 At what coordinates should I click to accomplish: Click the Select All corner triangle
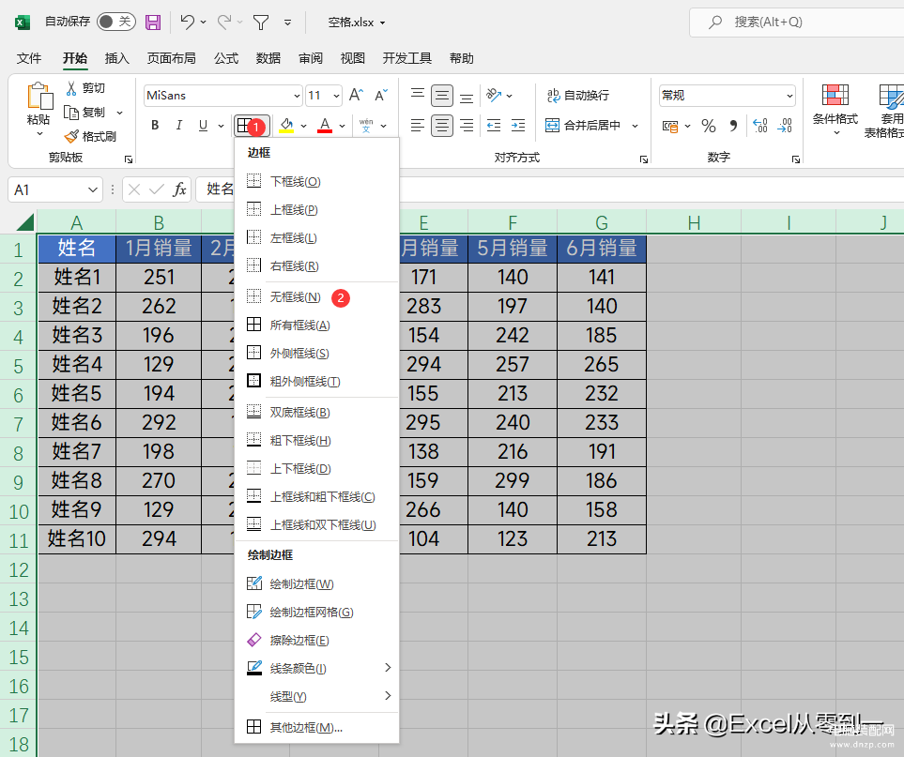26,221
